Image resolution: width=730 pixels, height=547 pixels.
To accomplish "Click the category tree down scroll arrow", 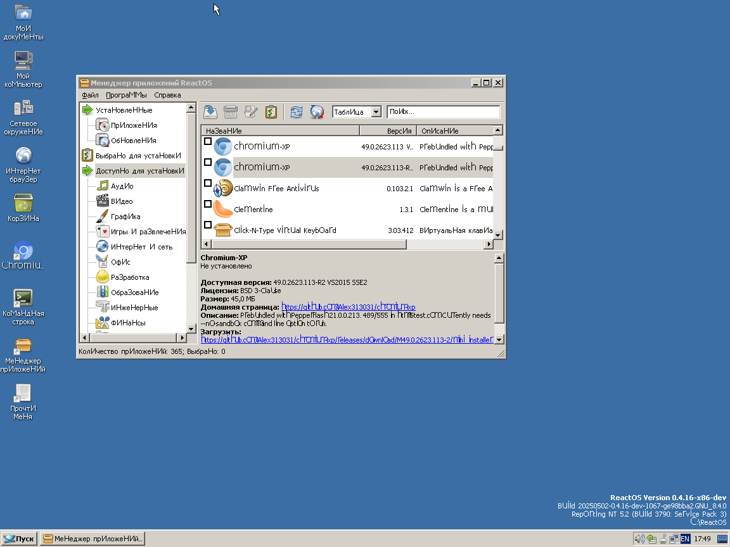I will coord(191,329).
